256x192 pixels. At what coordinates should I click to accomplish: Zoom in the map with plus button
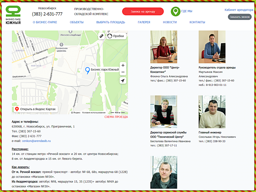(x=123, y=66)
